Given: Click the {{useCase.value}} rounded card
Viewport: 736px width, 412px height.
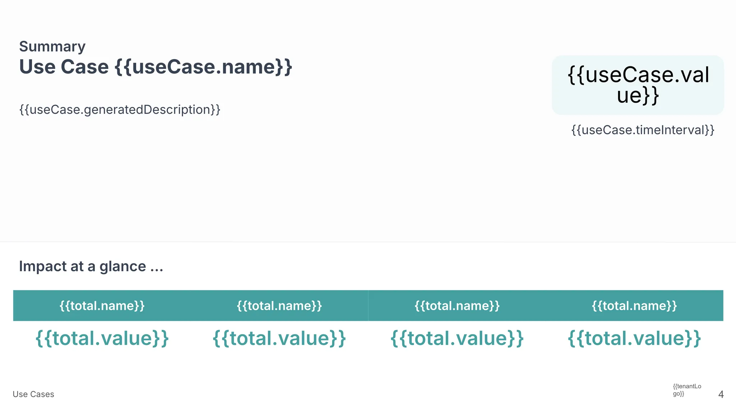Looking at the screenshot, I should pyautogui.click(x=638, y=85).
